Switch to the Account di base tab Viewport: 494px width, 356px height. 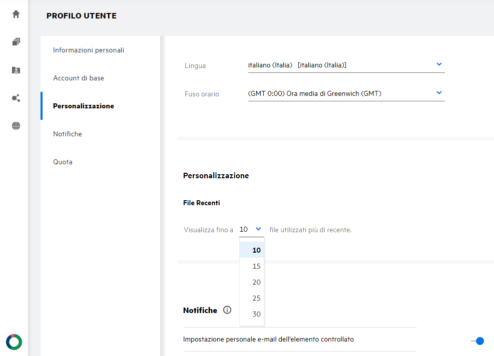coord(79,78)
